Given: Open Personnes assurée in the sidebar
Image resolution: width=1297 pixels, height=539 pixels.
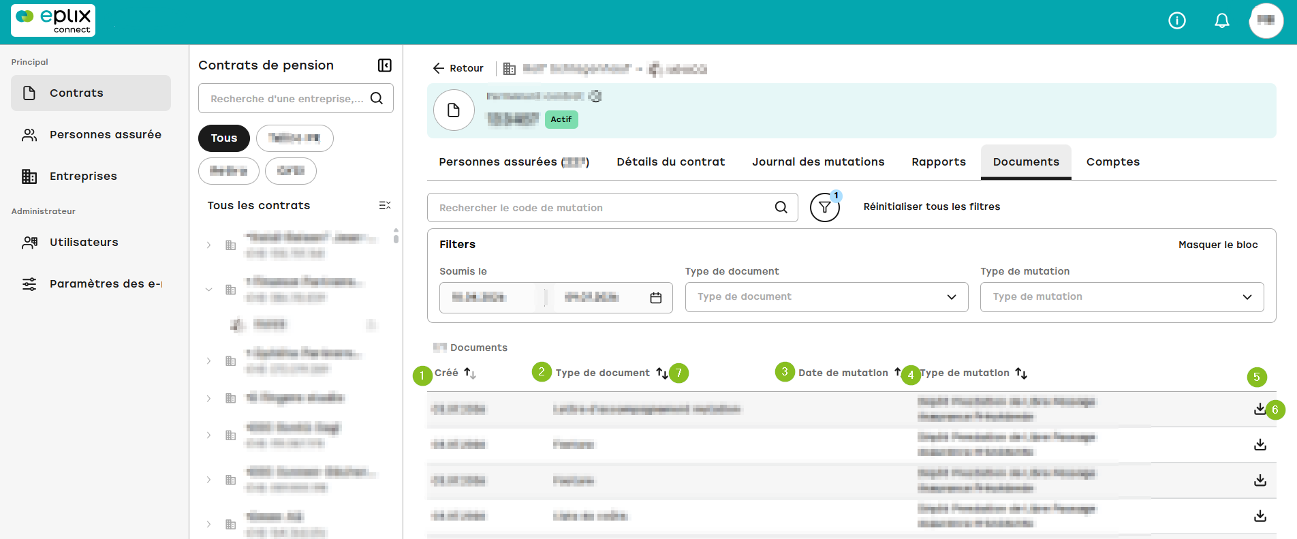Looking at the screenshot, I should point(91,135).
